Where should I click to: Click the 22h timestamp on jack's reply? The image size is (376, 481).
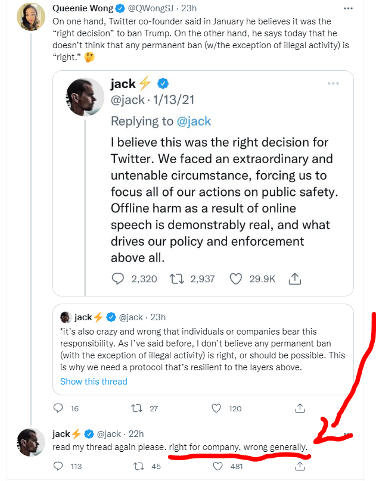135,433
